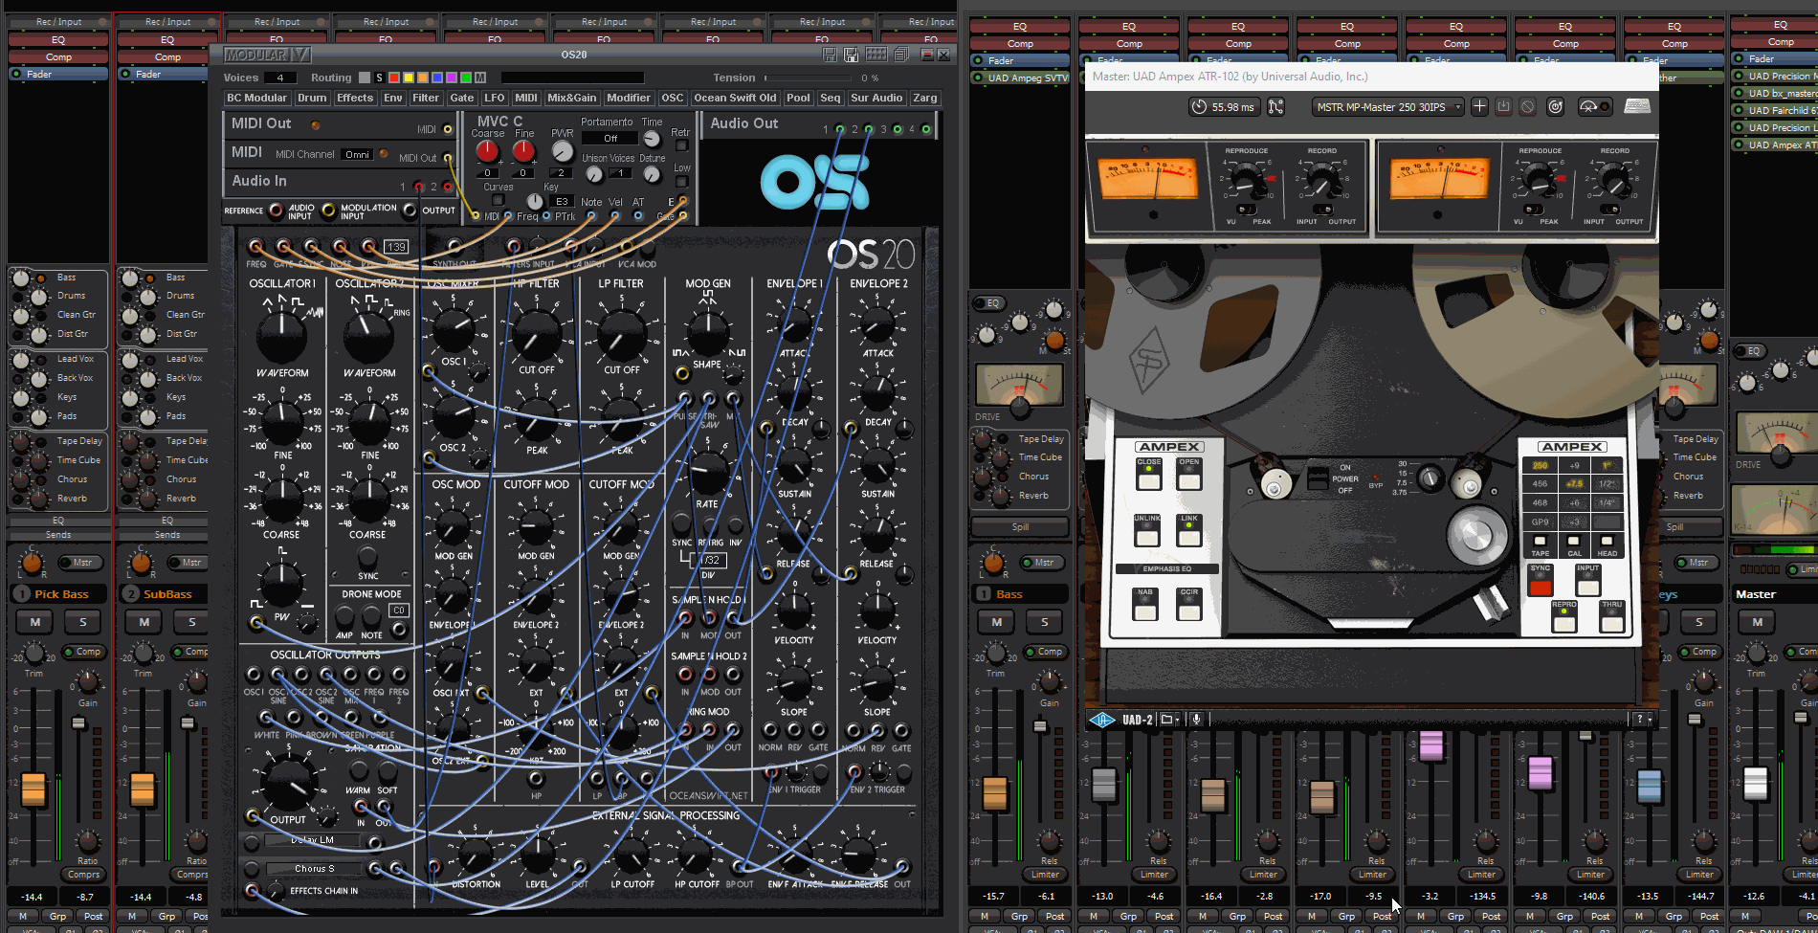Click the latency clock icon showing 55.98 ms
Viewport: 1818px width, 933px height.
coord(1199,107)
